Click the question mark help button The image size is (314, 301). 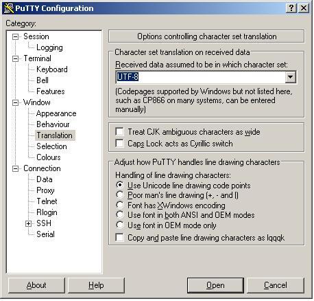click(291, 8)
